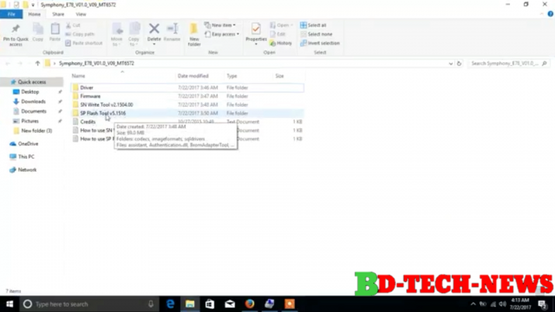Image resolution: width=555 pixels, height=312 pixels.
Task: Click Select none
Action: pos(316,34)
